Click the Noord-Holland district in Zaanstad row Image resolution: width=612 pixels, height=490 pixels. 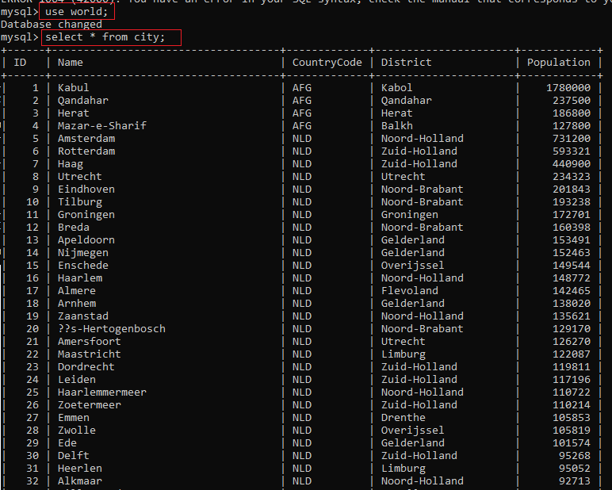(423, 316)
